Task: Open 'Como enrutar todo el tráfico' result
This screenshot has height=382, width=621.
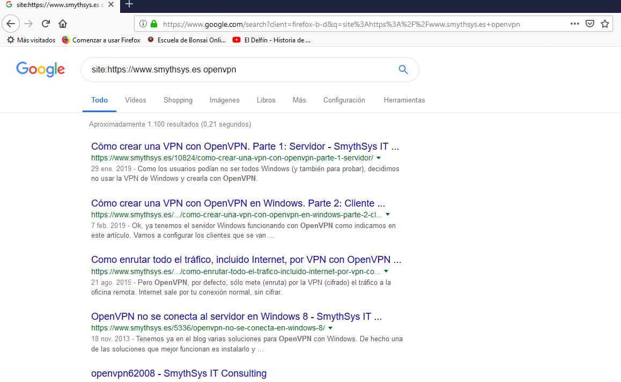Action: (246, 260)
